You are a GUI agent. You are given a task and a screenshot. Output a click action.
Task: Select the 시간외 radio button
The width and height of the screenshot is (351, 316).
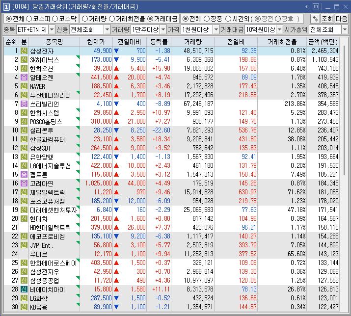(228, 19)
